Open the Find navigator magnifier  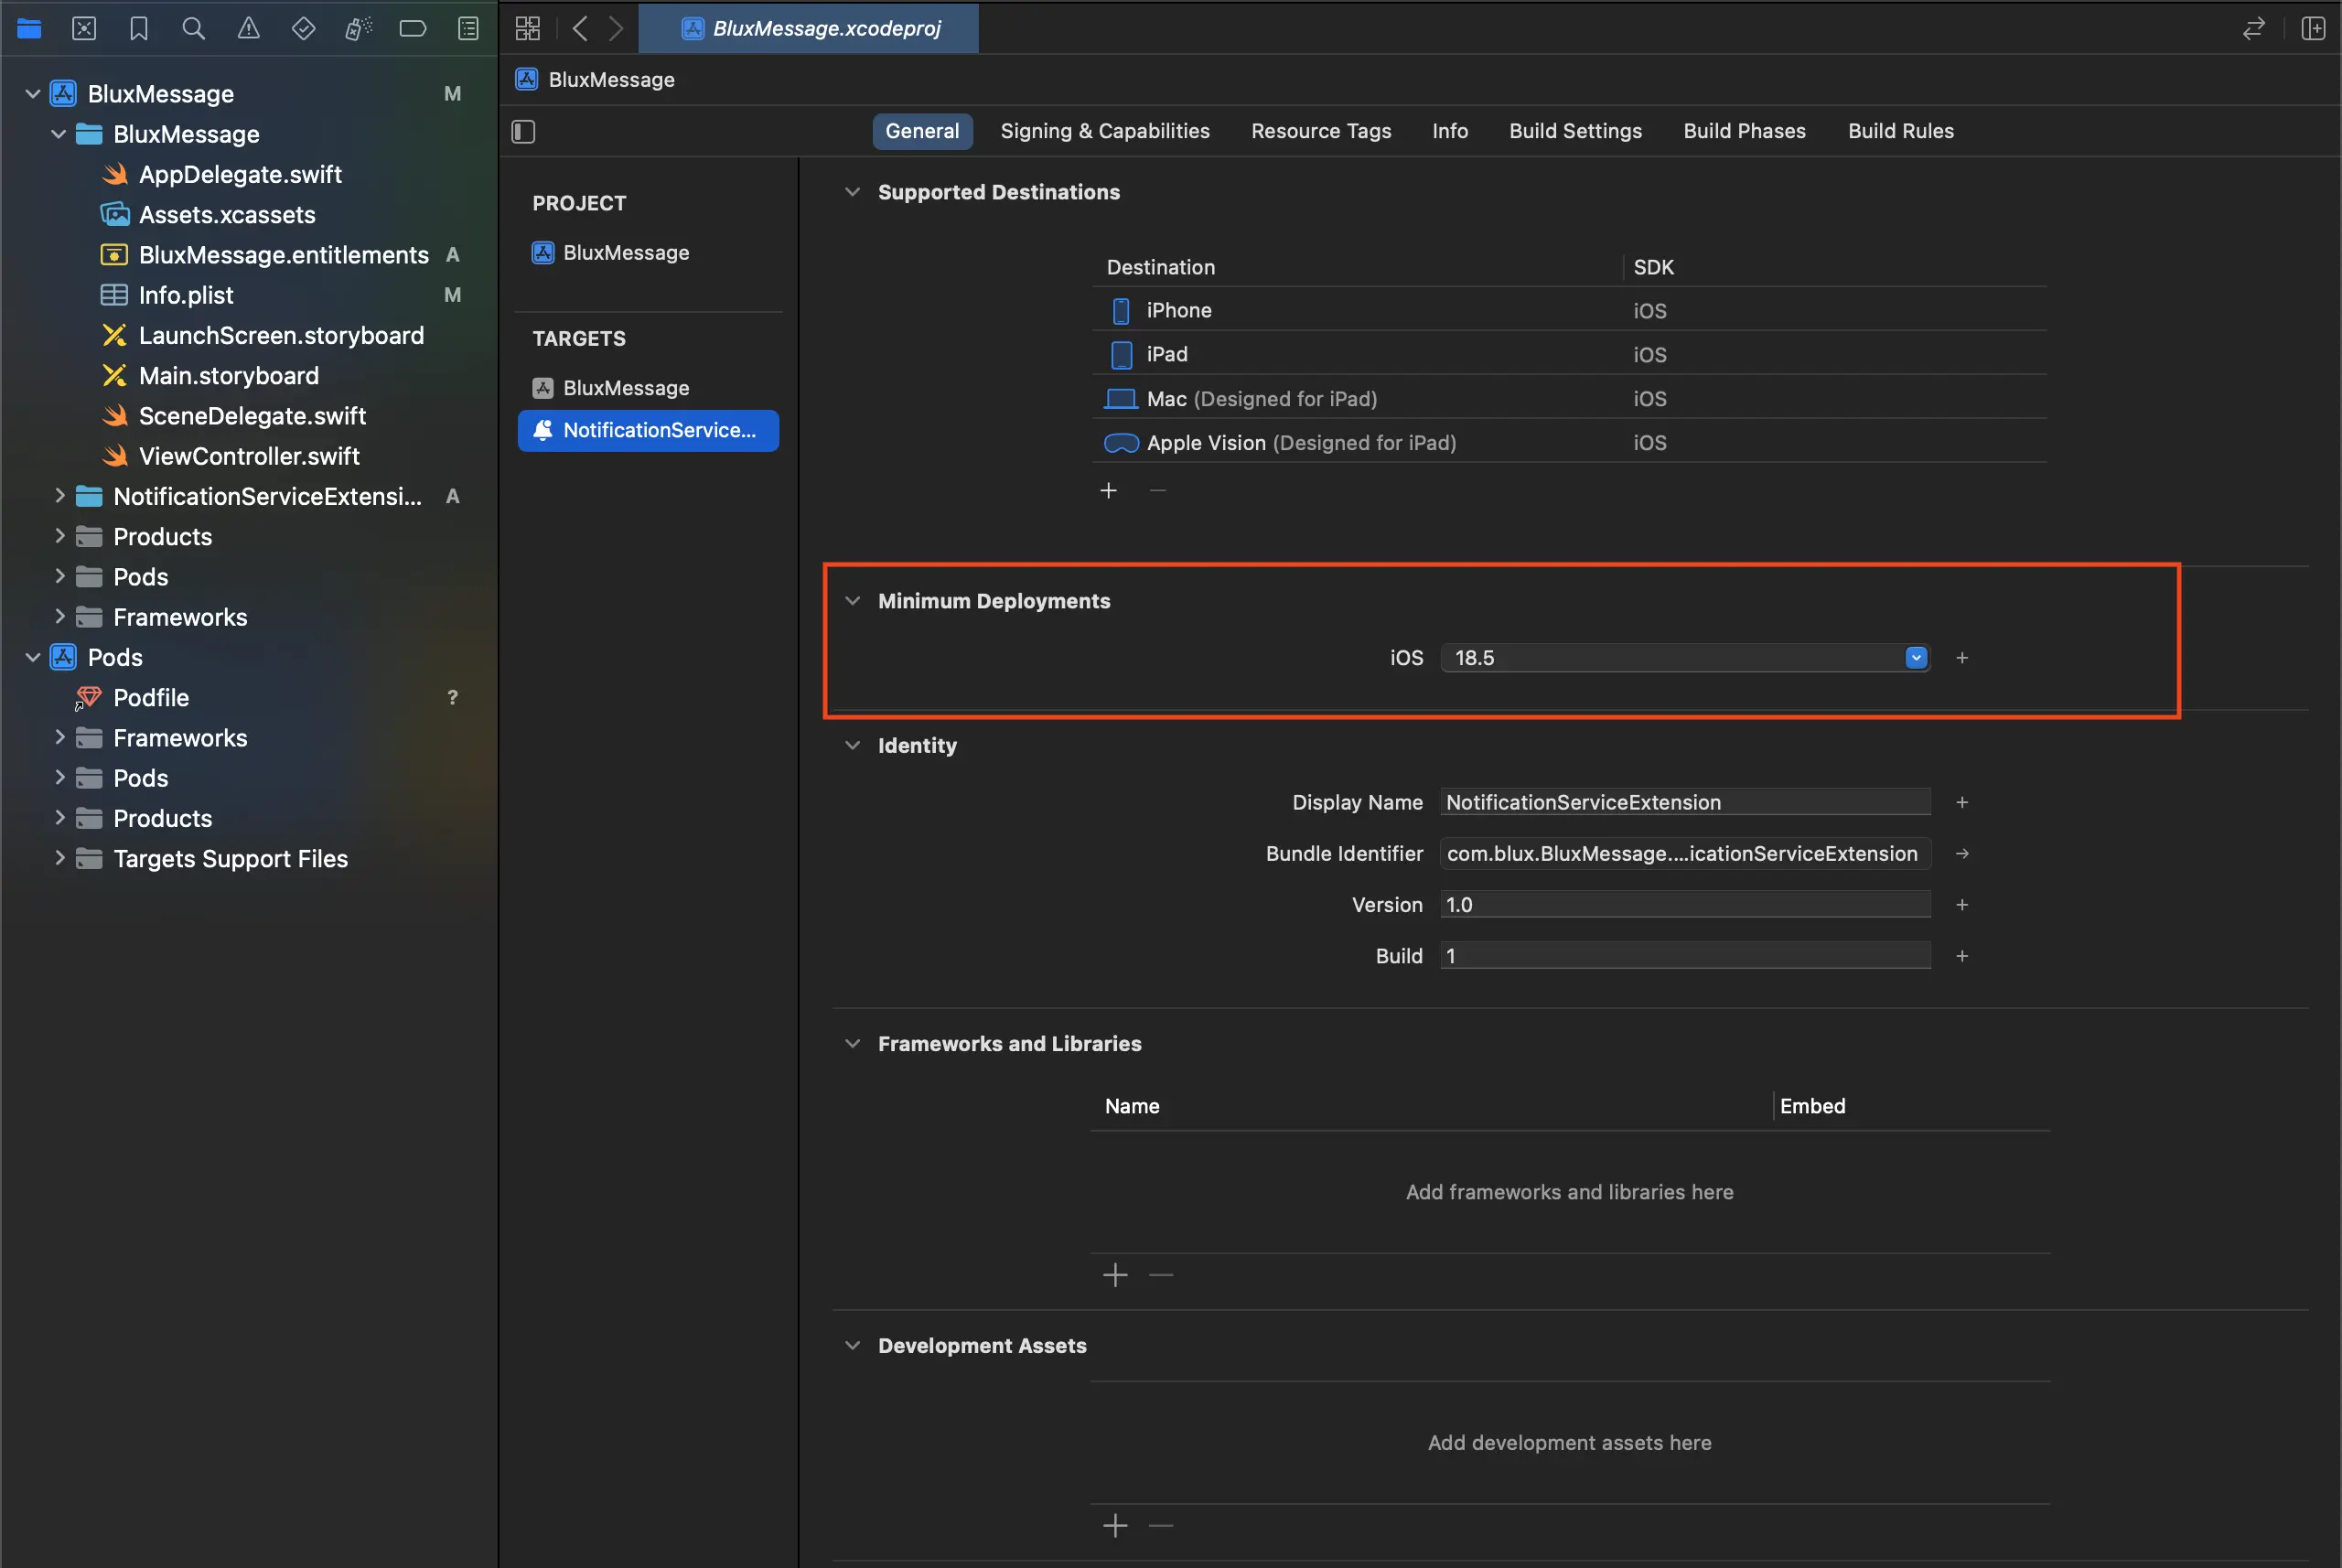193,28
